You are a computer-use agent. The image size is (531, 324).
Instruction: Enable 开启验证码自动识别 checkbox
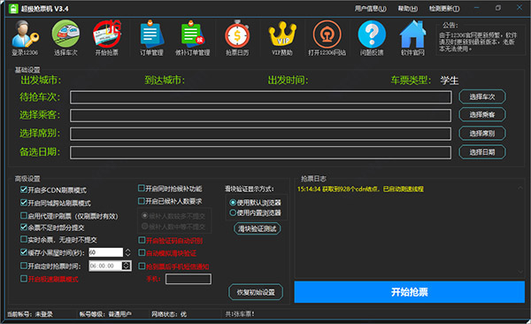pyautogui.click(x=142, y=240)
